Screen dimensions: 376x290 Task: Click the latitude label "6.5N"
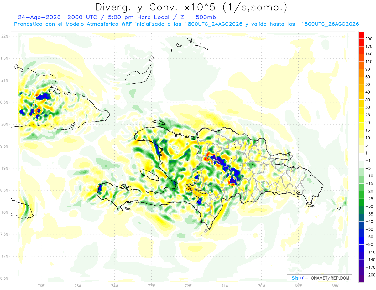point(5,278)
